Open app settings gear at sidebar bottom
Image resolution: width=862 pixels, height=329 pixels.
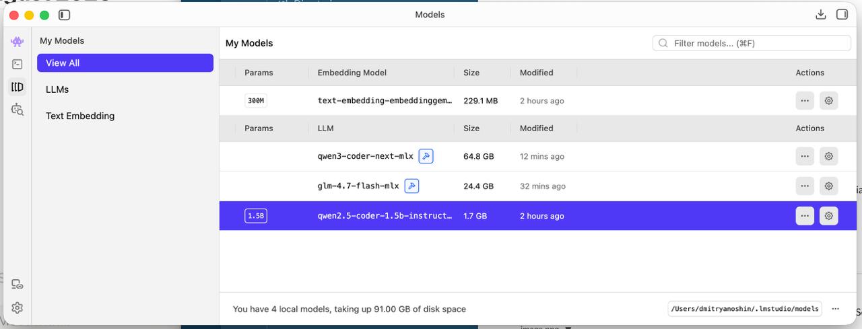click(x=18, y=307)
